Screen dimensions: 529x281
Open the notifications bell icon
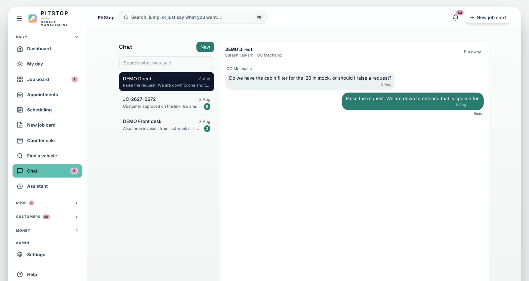click(x=456, y=18)
